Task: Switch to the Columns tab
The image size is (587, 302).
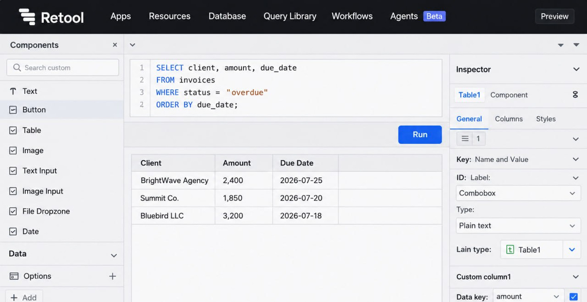Action: pyautogui.click(x=509, y=119)
